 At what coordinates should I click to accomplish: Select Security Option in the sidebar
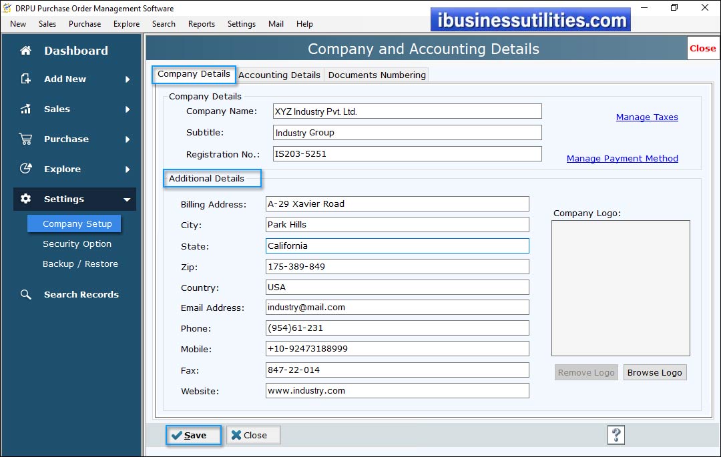click(x=77, y=244)
